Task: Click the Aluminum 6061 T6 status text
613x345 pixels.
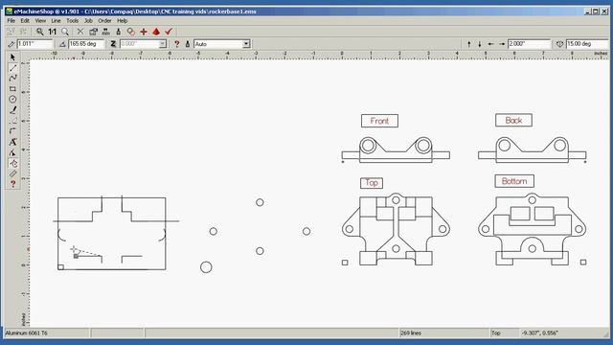Action: [26, 333]
